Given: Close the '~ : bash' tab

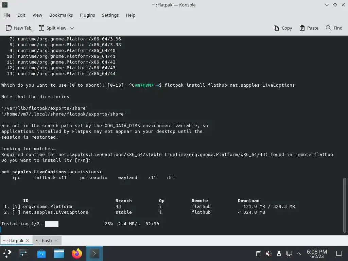Looking at the screenshot, I should pyautogui.click(x=56, y=241).
